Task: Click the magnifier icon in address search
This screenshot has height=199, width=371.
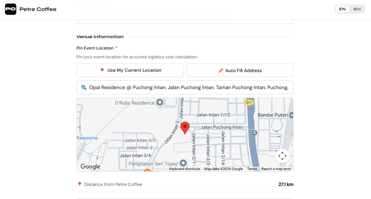Action: (84, 87)
